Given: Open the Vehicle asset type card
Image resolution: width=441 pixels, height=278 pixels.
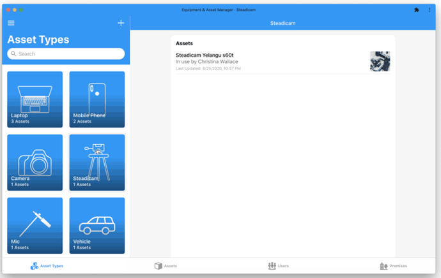Looking at the screenshot, I should coord(97,226).
